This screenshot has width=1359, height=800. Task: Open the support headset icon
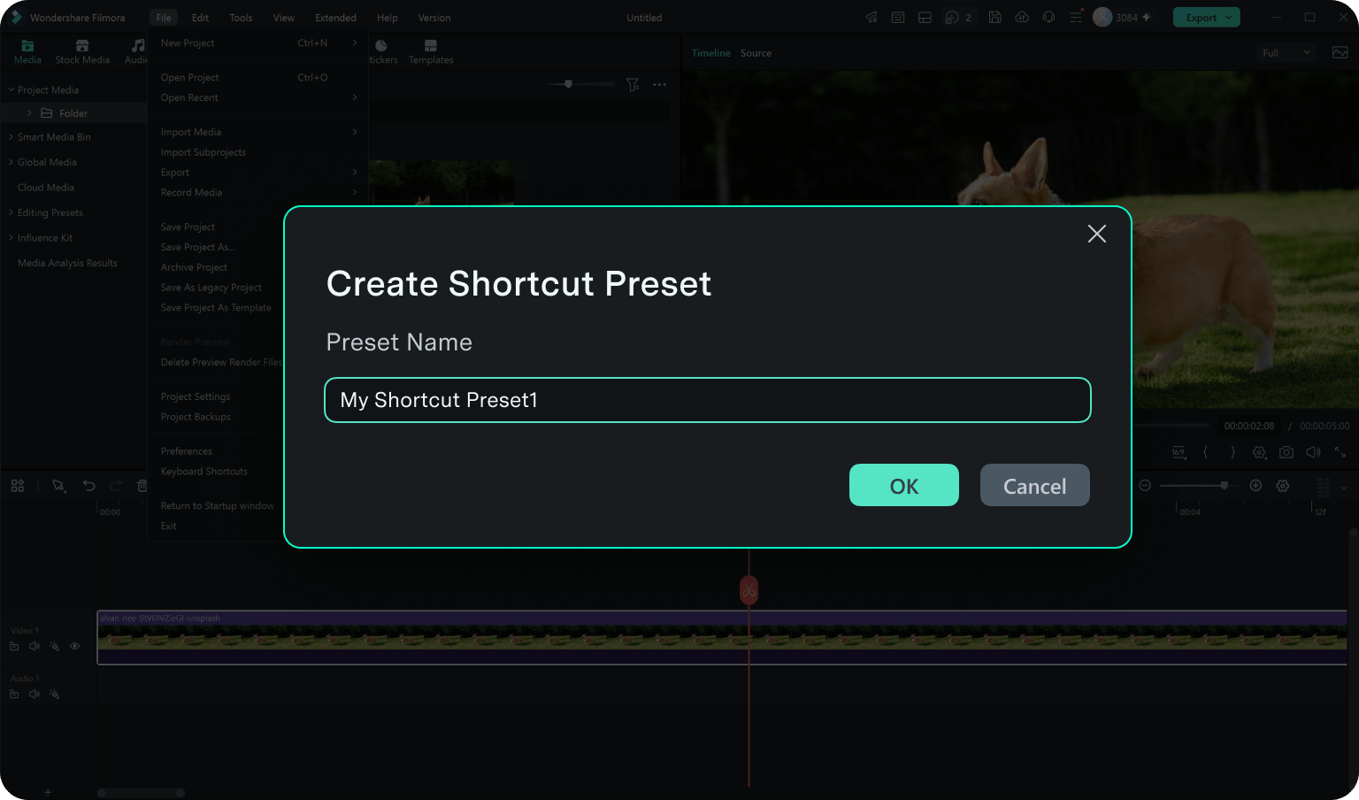click(1048, 17)
